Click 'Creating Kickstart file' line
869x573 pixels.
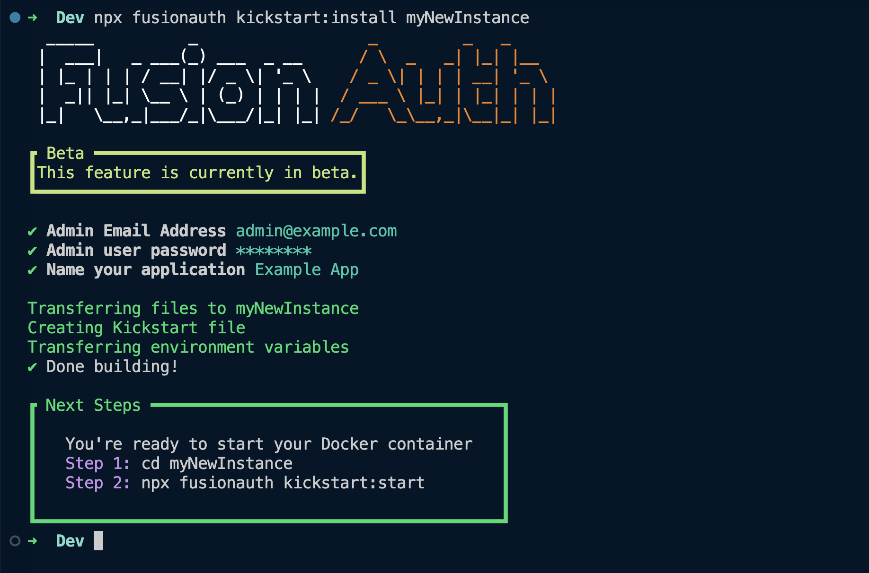[136, 328]
